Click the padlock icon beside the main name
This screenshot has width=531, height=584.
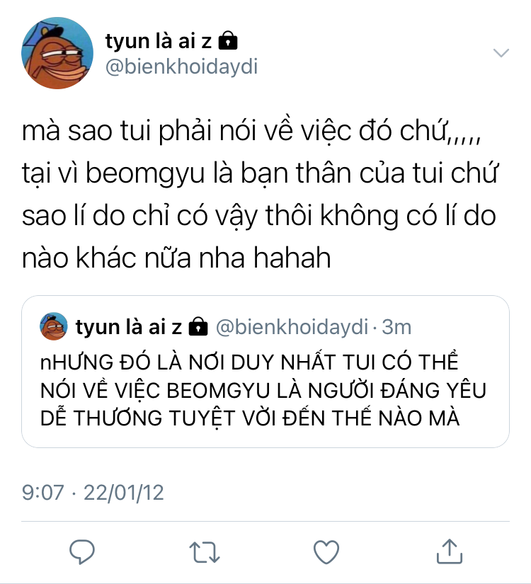[228, 40]
